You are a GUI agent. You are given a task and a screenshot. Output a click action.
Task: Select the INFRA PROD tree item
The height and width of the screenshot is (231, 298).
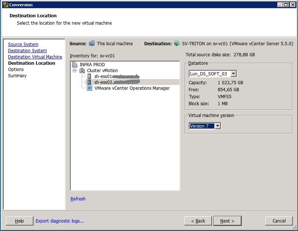coord(92,65)
